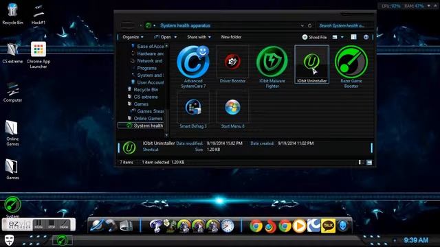Click the purple mushroom dock icon

coord(155,226)
